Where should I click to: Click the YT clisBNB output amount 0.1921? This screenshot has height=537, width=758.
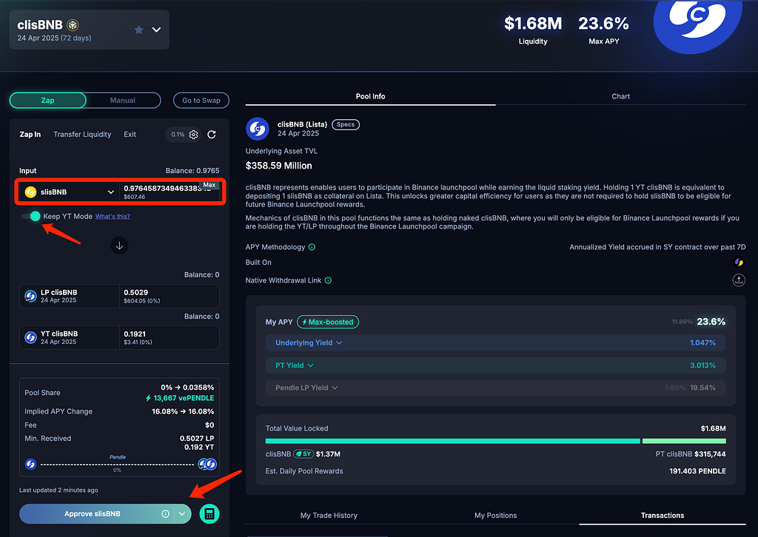pos(135,334)
